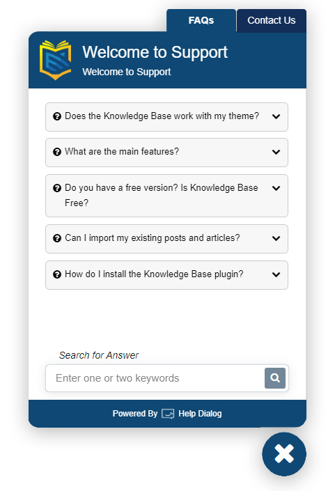Click the Help Dialog chat icon in footer
Image resolution: width=335 pixels, height=491 pixels.
click(168, 414)
